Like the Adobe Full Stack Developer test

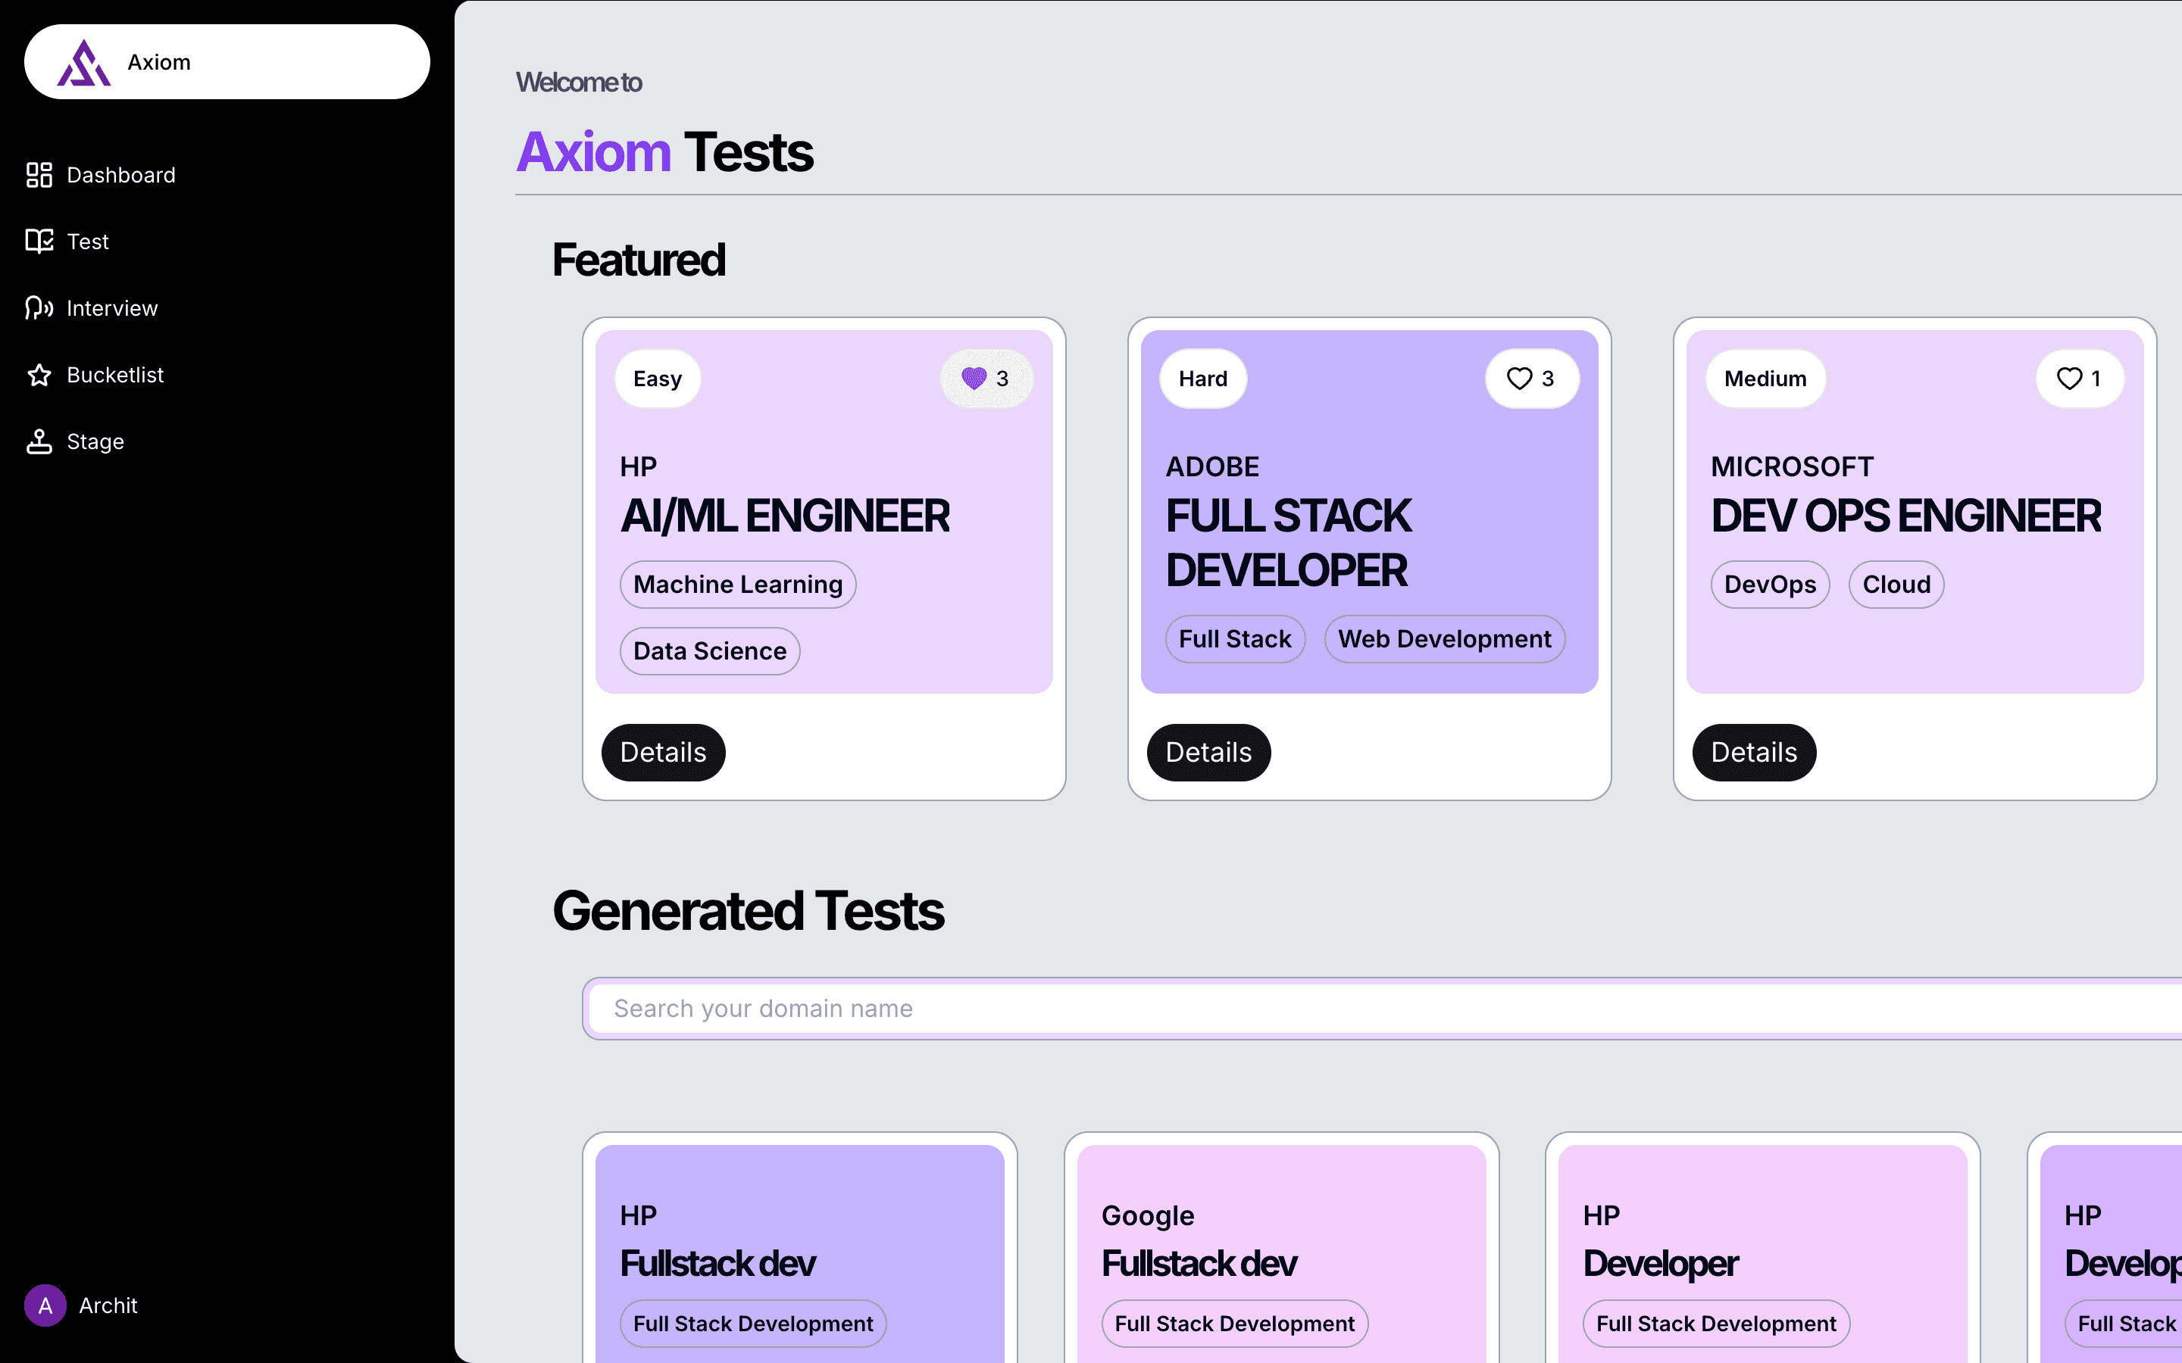click(x=1519, y=379)
